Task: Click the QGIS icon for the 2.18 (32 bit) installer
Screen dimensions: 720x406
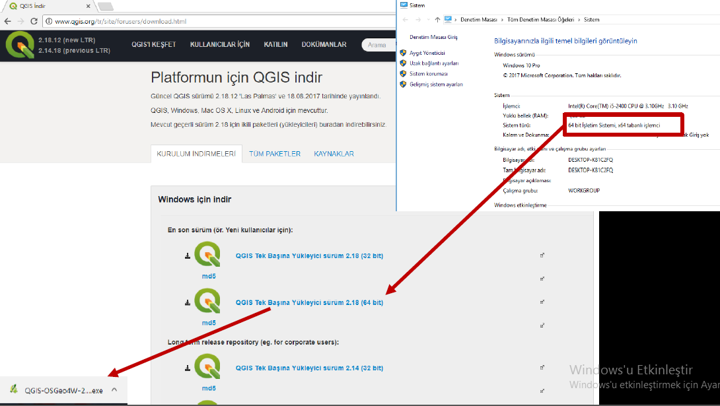Action: pos(207,254)
